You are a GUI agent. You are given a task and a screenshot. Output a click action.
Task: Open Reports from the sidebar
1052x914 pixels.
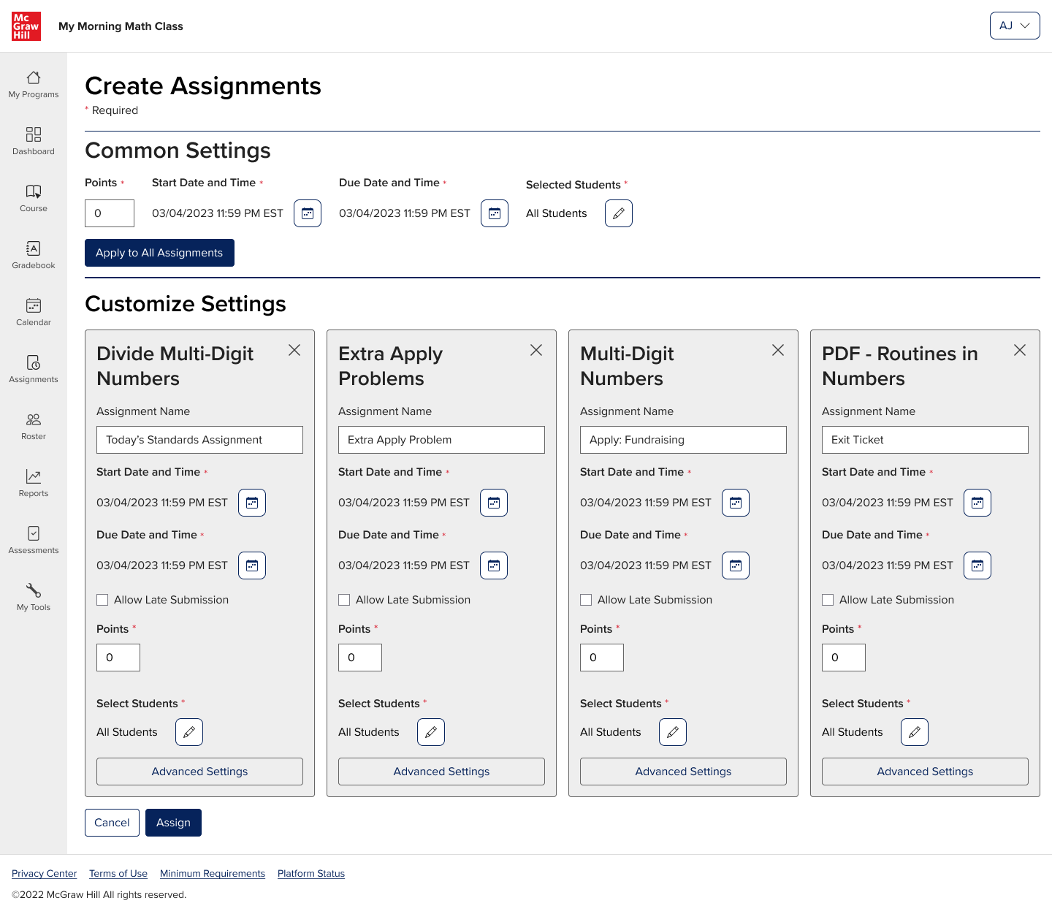tap(34, 484)
